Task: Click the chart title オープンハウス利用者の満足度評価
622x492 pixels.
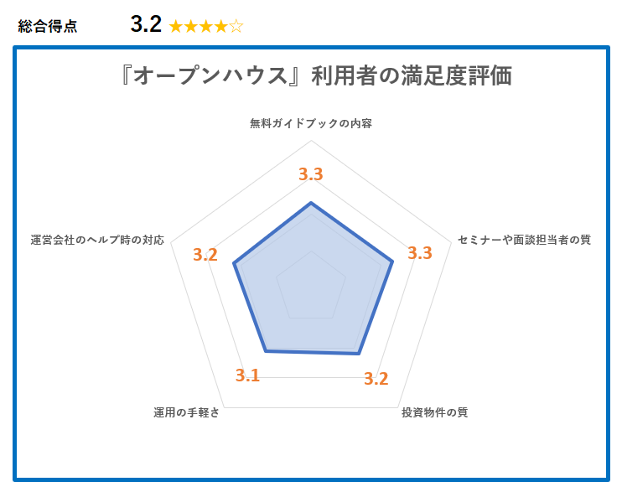Action: tap(316, 75)
